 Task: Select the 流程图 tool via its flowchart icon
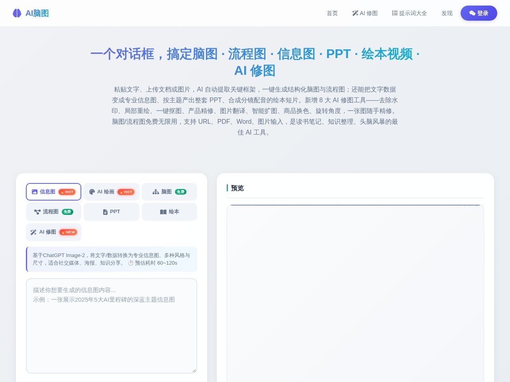pos(37,212)
